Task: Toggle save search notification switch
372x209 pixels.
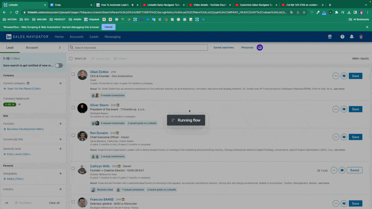Action: click(x=59, y=65)
